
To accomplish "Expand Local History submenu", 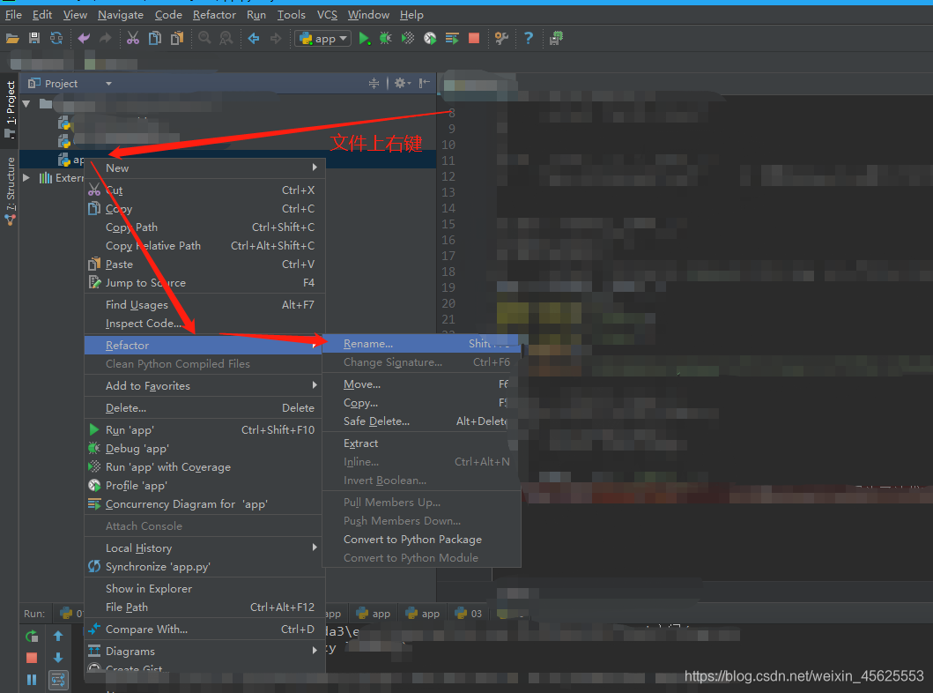I will [315, 548].
